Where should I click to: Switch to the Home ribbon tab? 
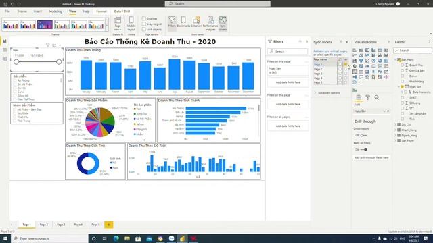(22, 11)
